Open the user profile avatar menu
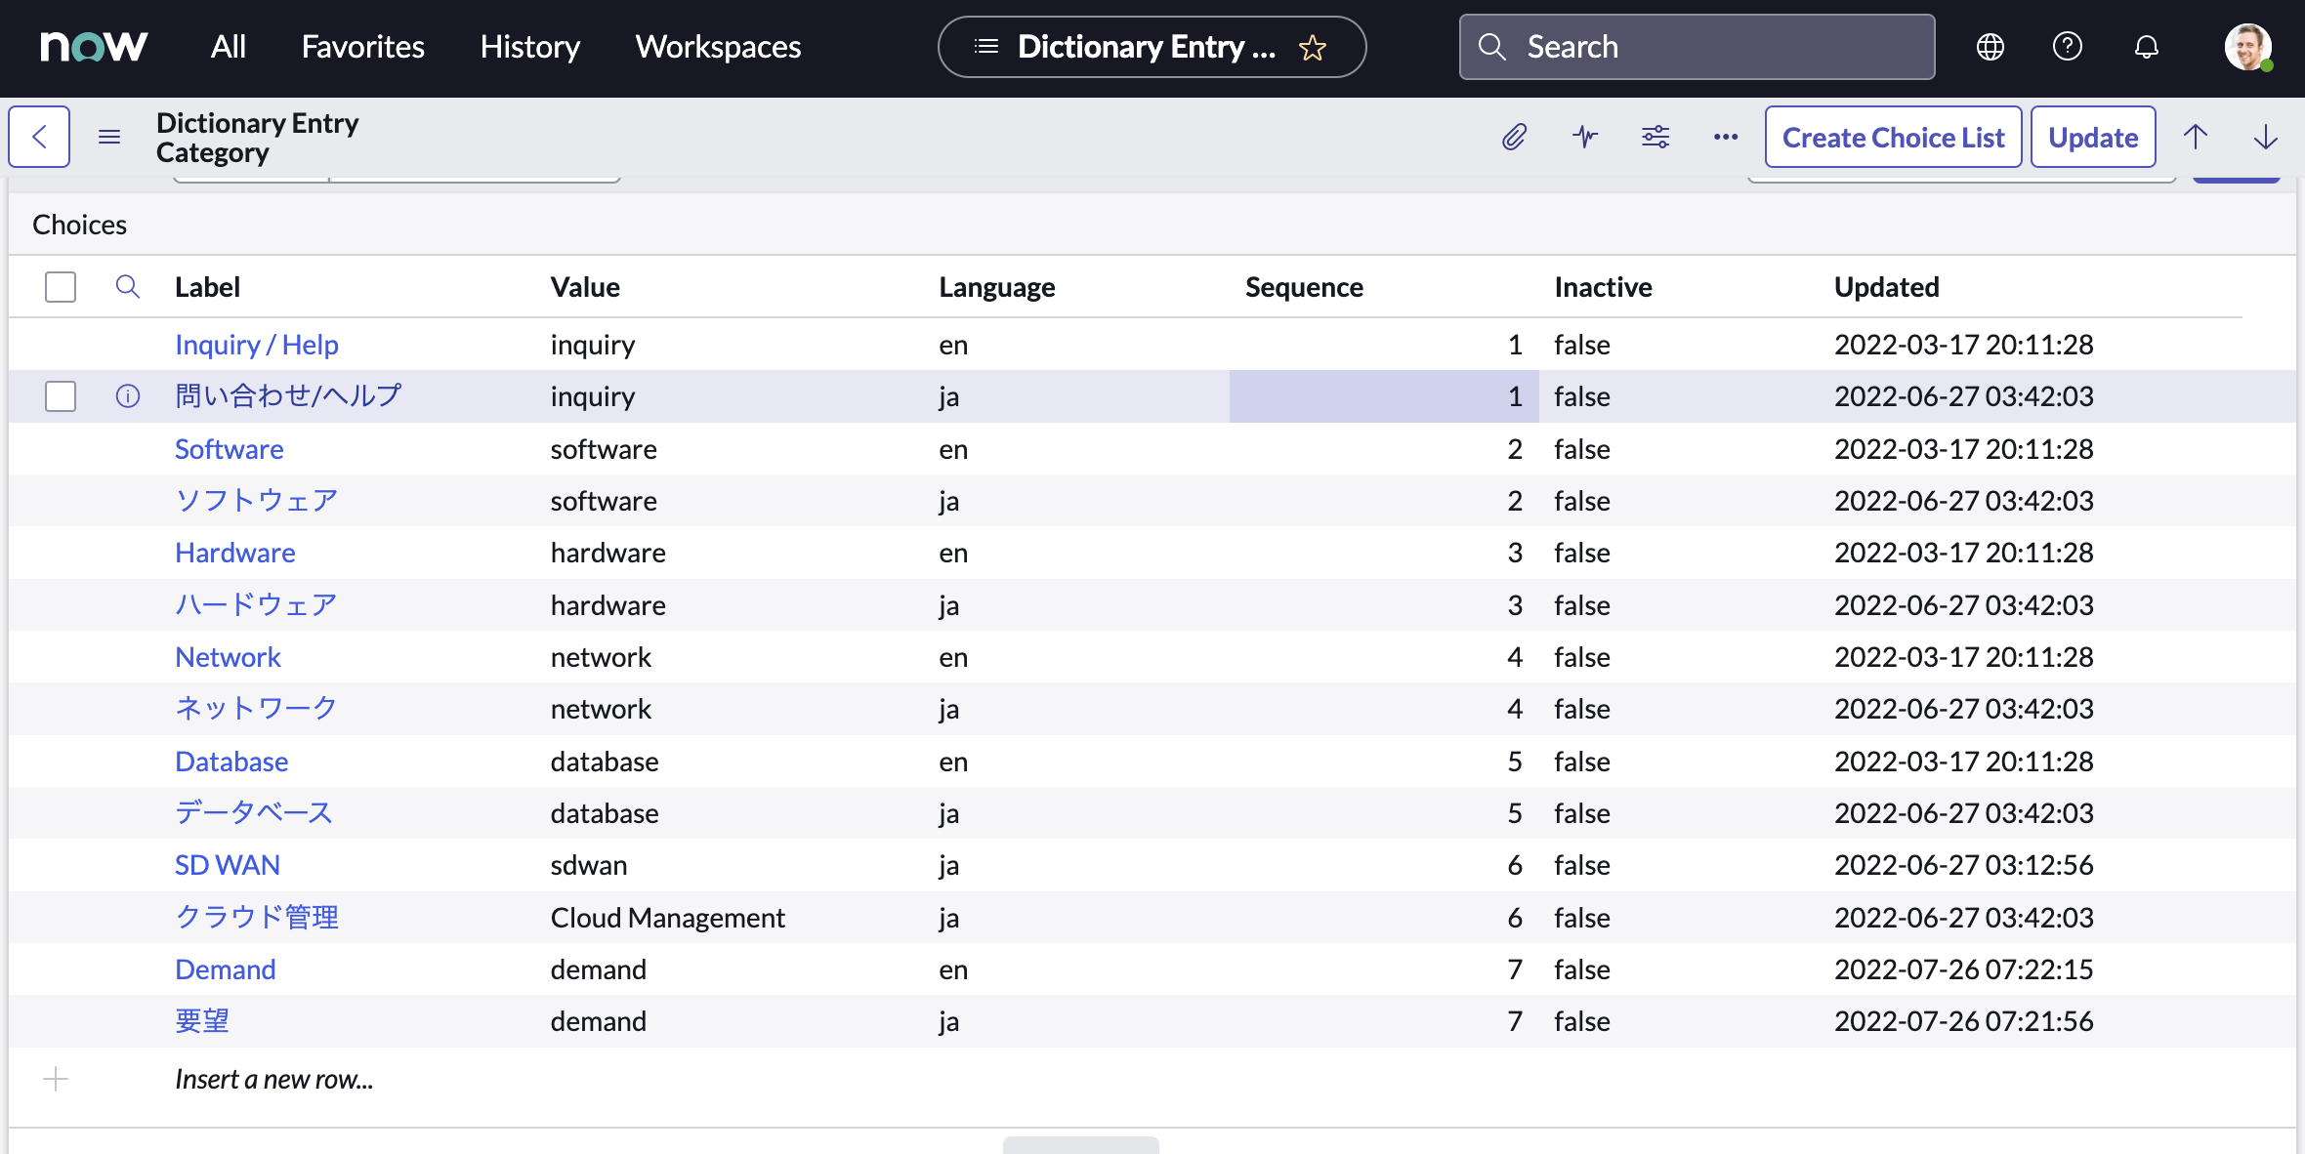Screen dimensions: 2305x1154 point(2247,47)
